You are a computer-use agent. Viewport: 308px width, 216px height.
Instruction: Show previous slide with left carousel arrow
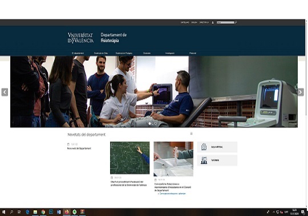tap(5, 92)
